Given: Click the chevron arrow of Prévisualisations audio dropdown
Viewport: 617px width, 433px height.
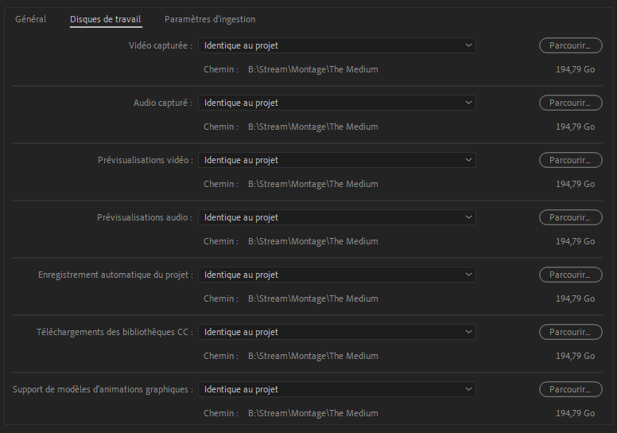Looking at the screenshot, I should [x=468, y=217].
